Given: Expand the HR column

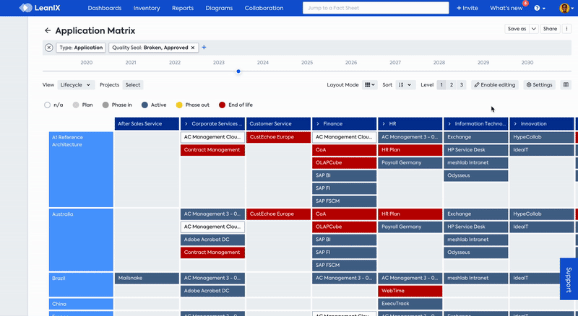Looking at the screenshot, I should click(384, 124).
